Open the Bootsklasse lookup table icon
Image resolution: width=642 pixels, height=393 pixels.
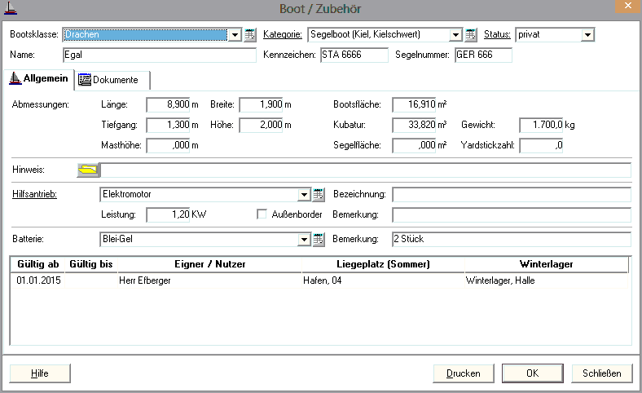tap(250, 35)
